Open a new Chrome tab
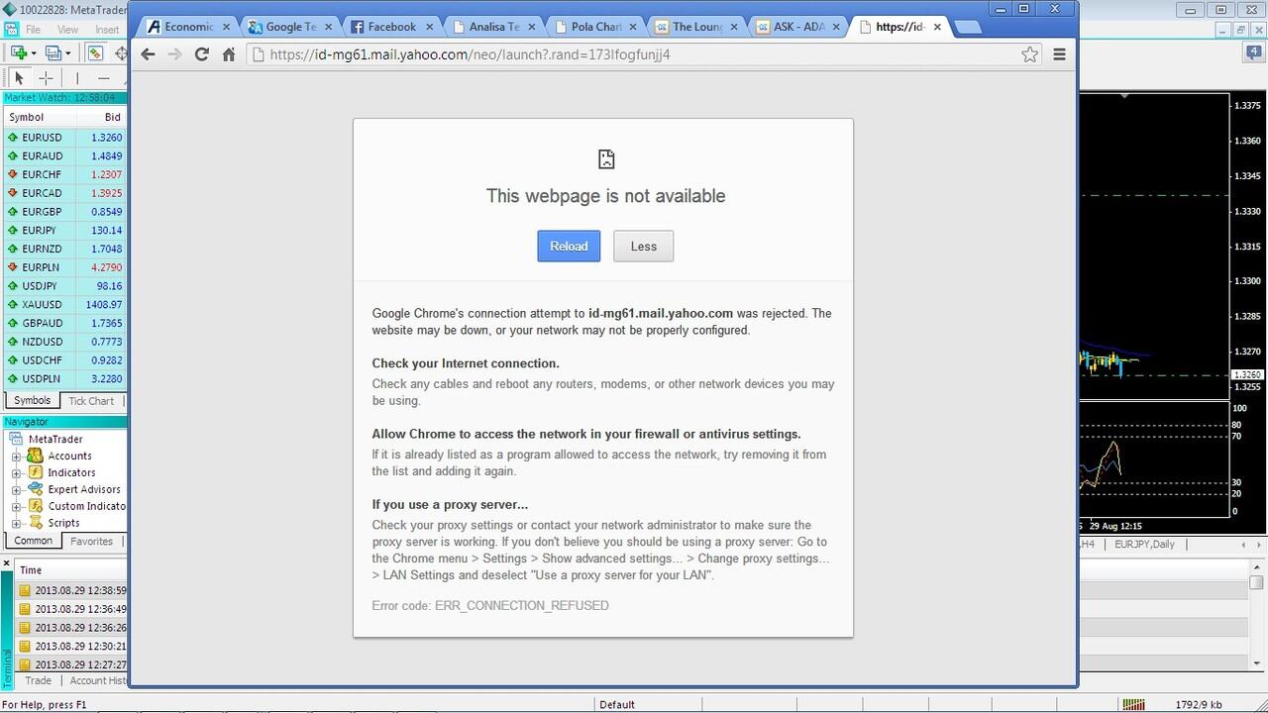Screen dimensions: 1268x713 click(x=966, y=28)
